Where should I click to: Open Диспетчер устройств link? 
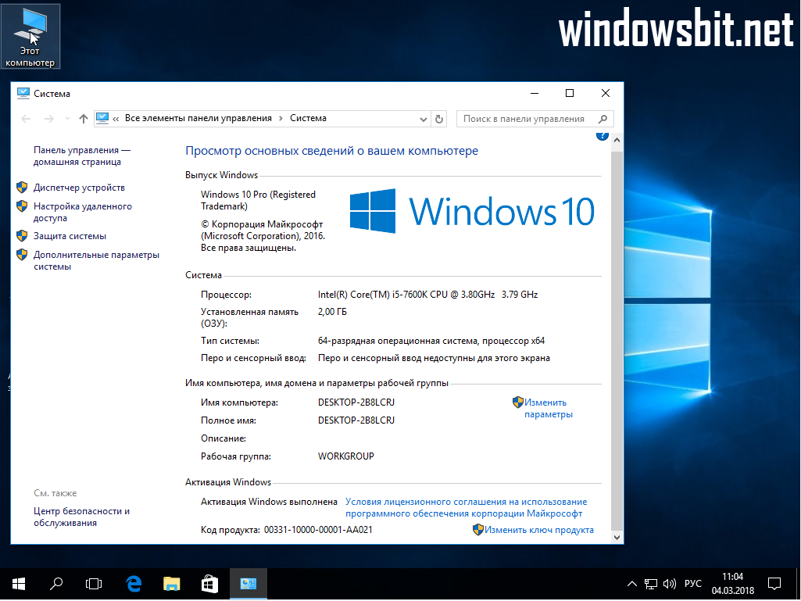[79, 188]
